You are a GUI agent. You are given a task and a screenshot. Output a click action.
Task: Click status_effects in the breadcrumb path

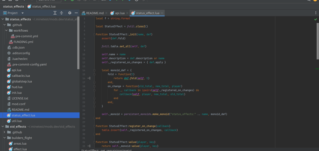coord(13,6)
